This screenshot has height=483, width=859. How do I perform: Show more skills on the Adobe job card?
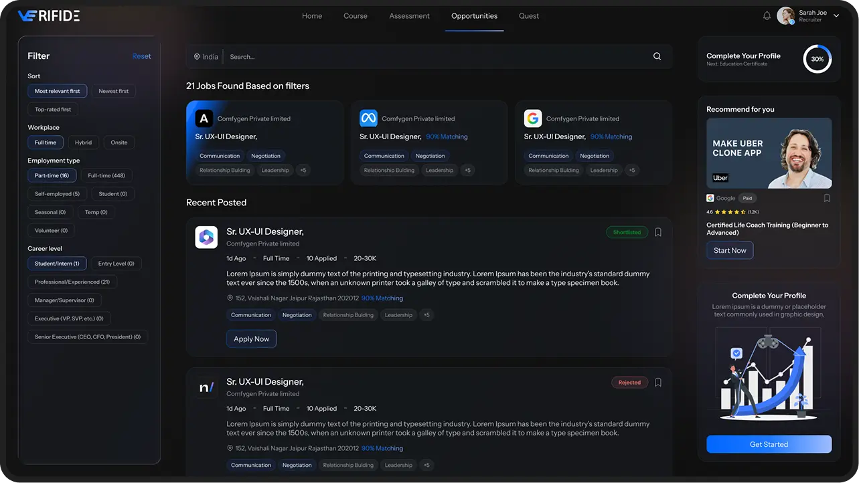click(x=303, y=171)
